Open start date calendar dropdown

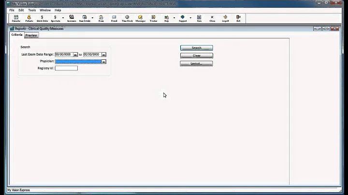click(75, 55)
